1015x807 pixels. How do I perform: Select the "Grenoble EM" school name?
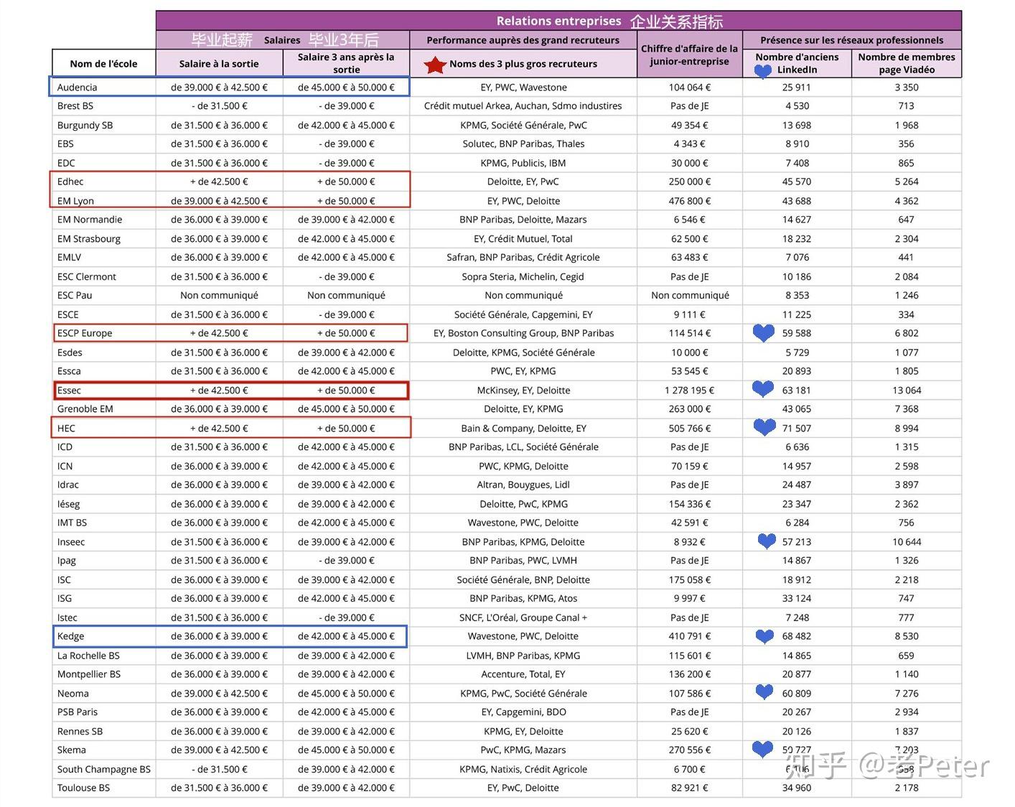pyautogui.click(x=85, y=409)
